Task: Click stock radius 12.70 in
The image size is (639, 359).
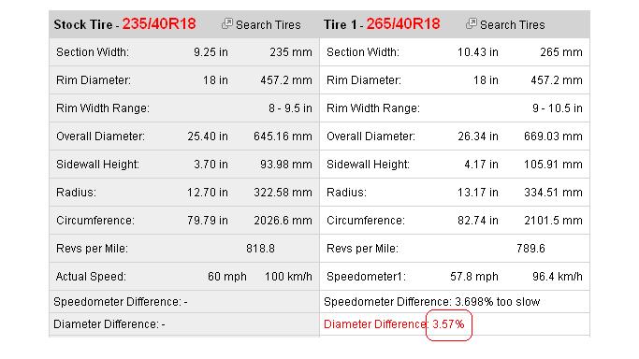Action: [x=208, y=193]
